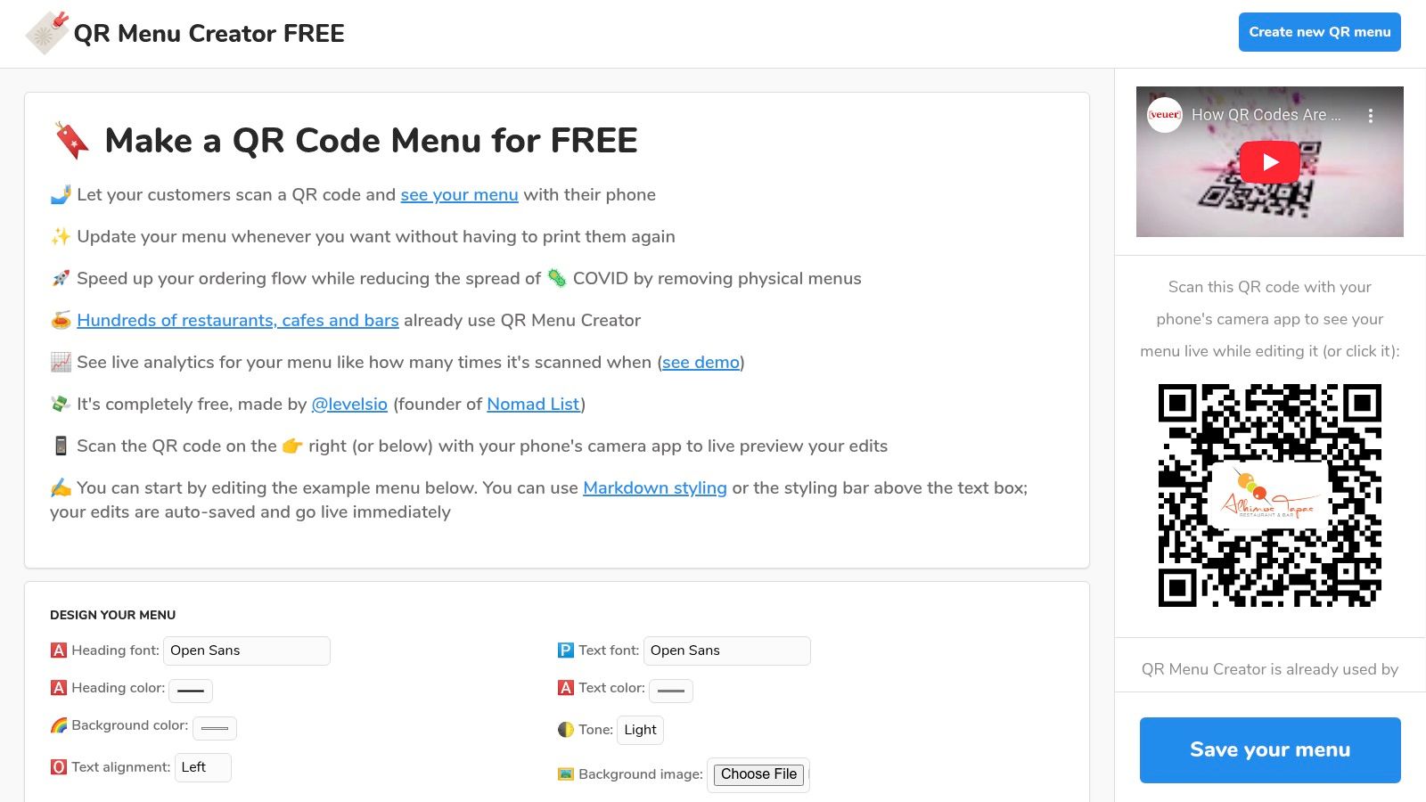Click the Text font P icon

coord(566,651)
